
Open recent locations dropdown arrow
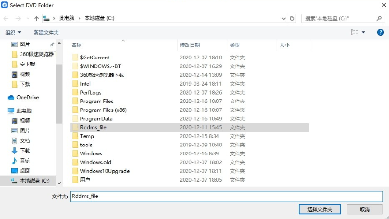tap(28, 18)
